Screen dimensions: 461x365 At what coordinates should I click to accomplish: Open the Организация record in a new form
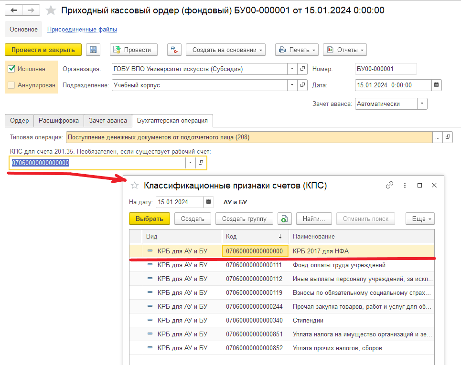pos(302,69)
